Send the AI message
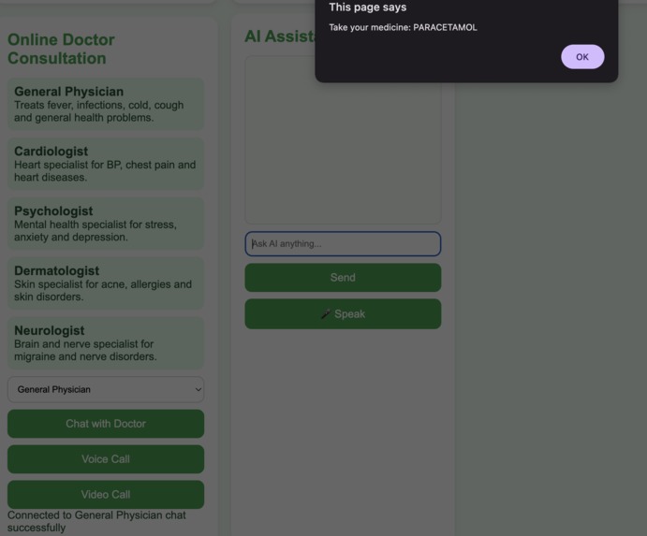The height and width of the screenshot is (536, 647). pyautogui.click(x=343, y=278)
